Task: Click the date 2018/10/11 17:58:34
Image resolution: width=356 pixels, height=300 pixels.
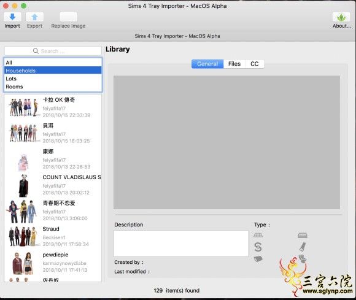Action: click(x=66, y=244)
